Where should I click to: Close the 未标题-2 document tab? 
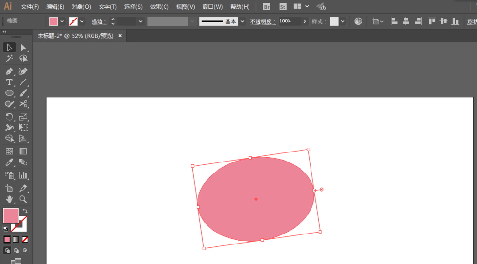coord(120,36)
